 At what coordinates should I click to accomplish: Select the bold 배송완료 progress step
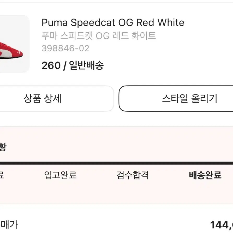[205, 175]
